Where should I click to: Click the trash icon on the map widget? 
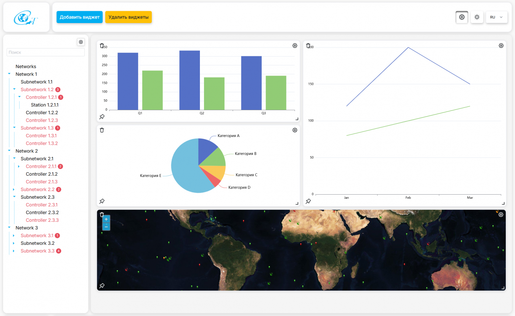coord(102,215)
